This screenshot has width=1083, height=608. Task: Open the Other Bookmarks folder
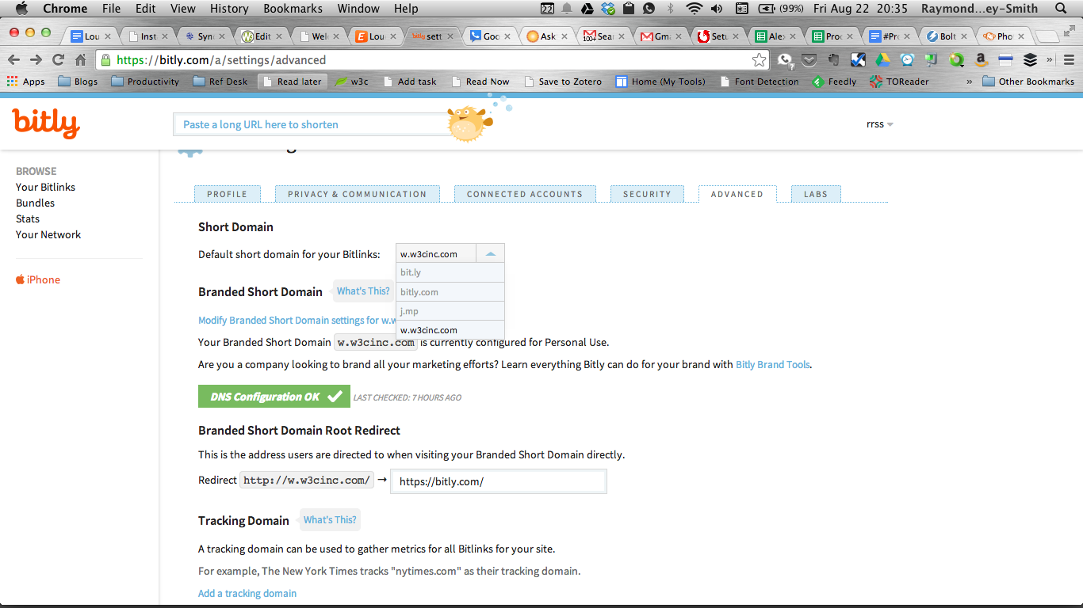point(1028,82)
